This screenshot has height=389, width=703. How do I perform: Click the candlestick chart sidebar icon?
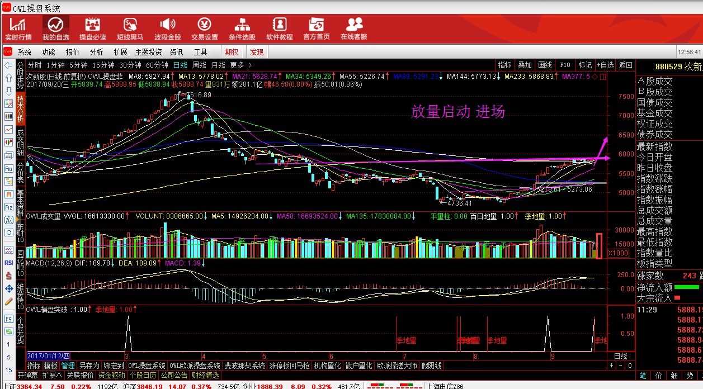coord(8,143)
